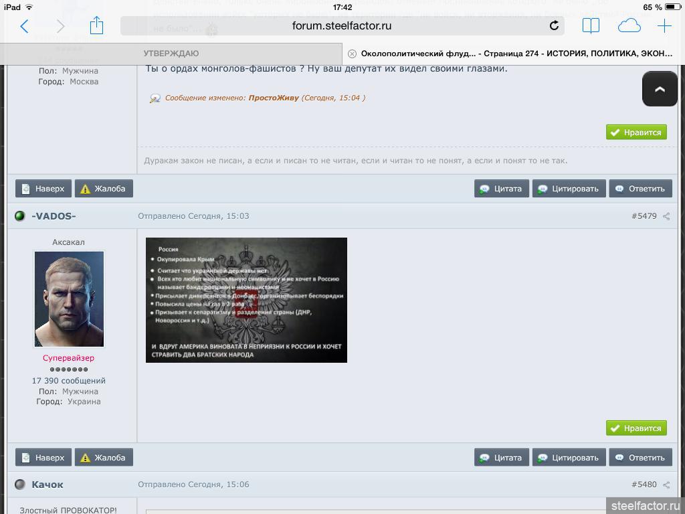The height and width of the screenshot is (514, 685).
Task: Open iCloud tabs cloud icon
Action: click(x=629, y=26)
